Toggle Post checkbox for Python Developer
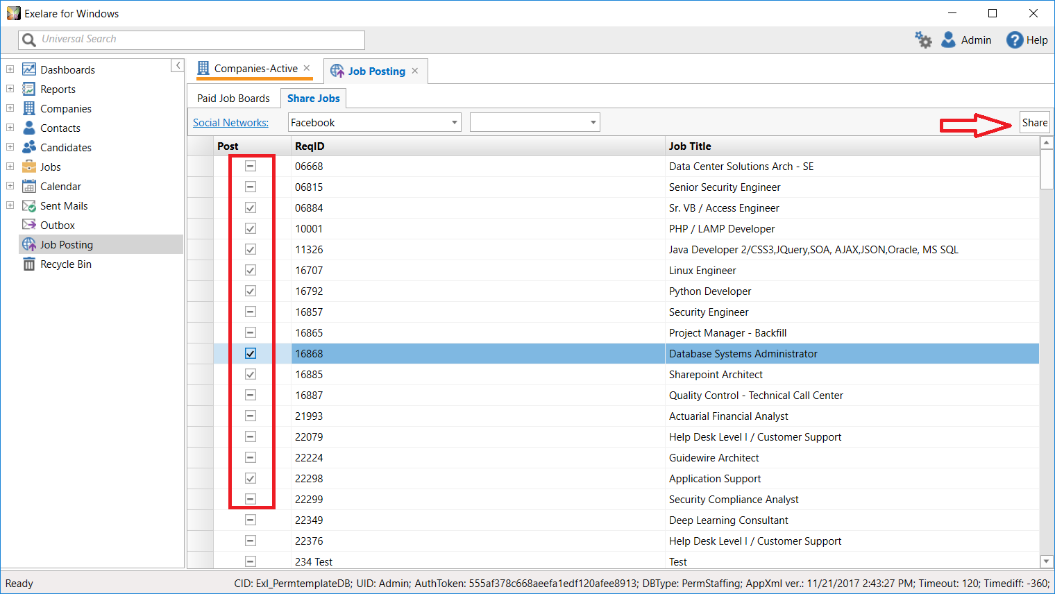Image resolution: width=1055 pixels, height=594 pixels. [x=251, y=291]
